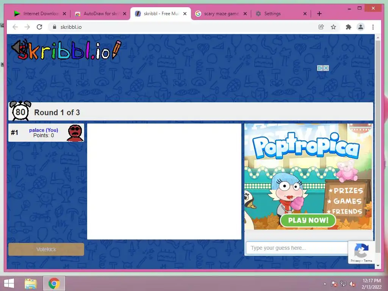Click the white drawing canvas

coord(164,181)
